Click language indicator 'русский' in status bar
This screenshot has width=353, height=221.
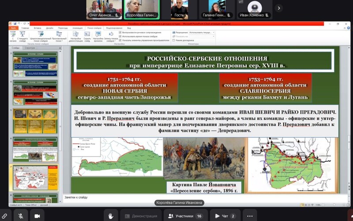click(45, 205)
